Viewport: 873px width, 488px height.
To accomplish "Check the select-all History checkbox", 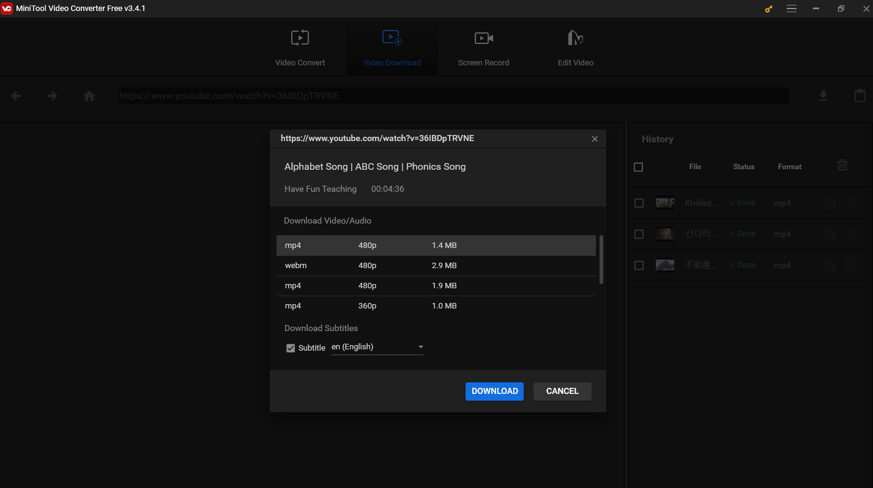I will pos(639,167).
